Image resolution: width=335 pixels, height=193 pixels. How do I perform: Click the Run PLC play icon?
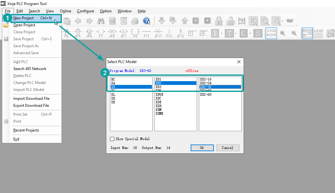196,21
